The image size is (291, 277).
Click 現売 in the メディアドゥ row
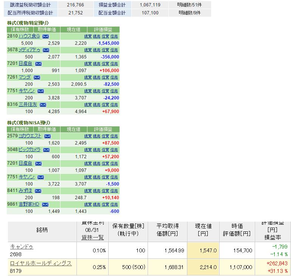coord(96,50)
